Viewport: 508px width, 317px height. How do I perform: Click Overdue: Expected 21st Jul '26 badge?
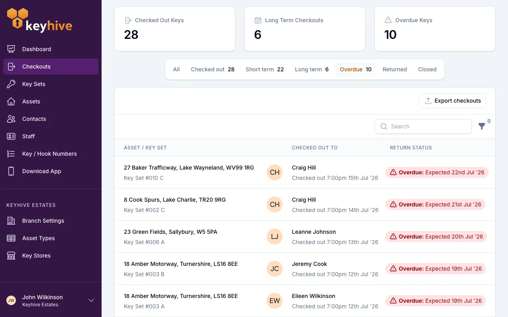coord(435,204)
